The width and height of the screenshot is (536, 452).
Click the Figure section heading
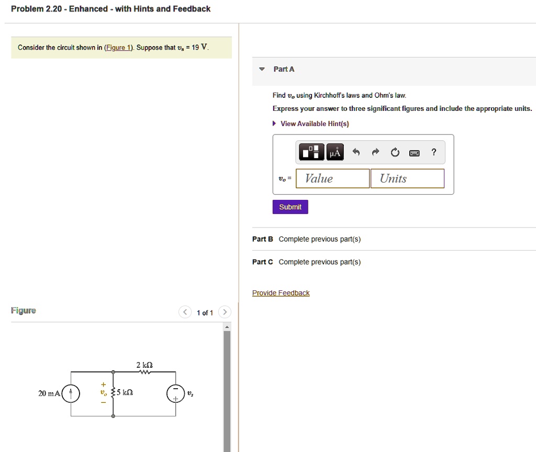point(23,310)
